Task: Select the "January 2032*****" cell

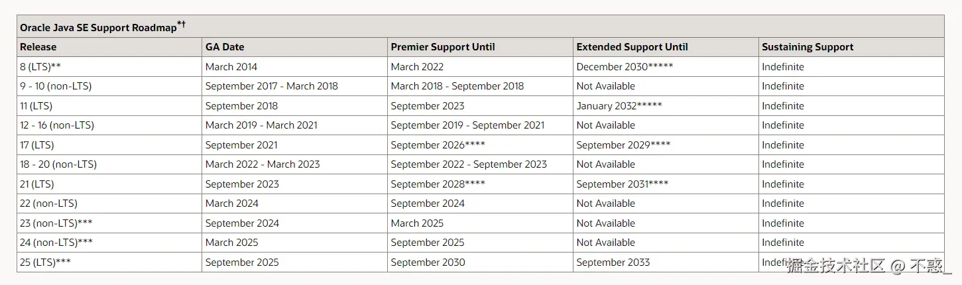Action: pos(619,106)
